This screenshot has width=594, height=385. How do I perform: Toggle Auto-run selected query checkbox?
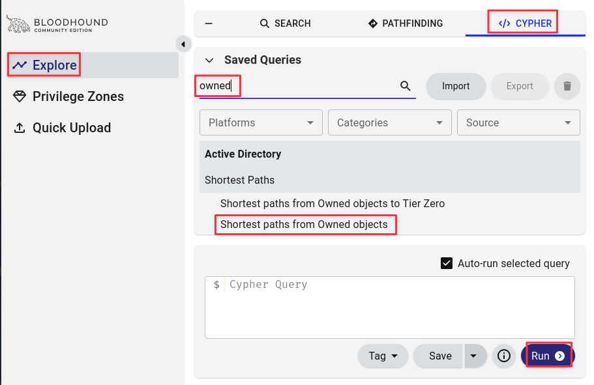pos(447,263)
